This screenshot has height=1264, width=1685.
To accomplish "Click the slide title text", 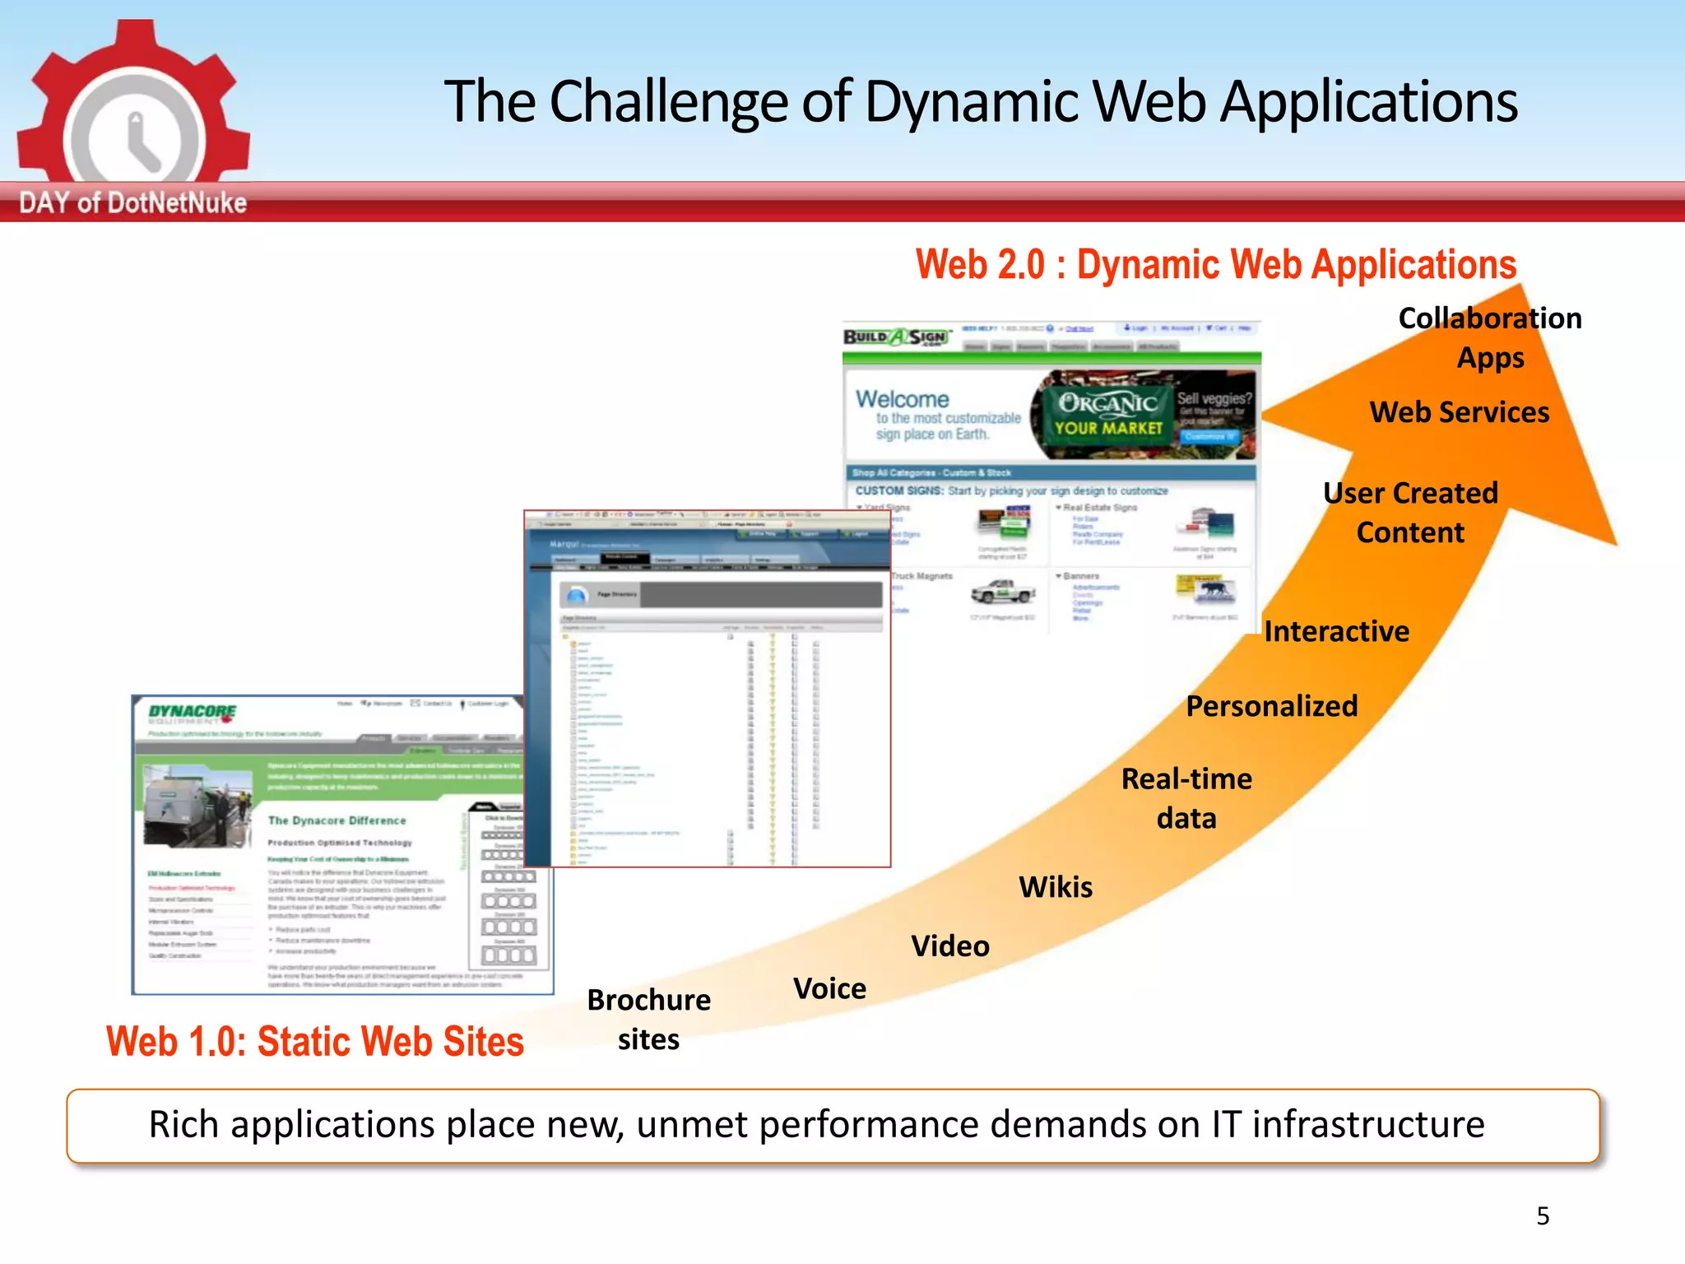I will (x=981, y=102).
